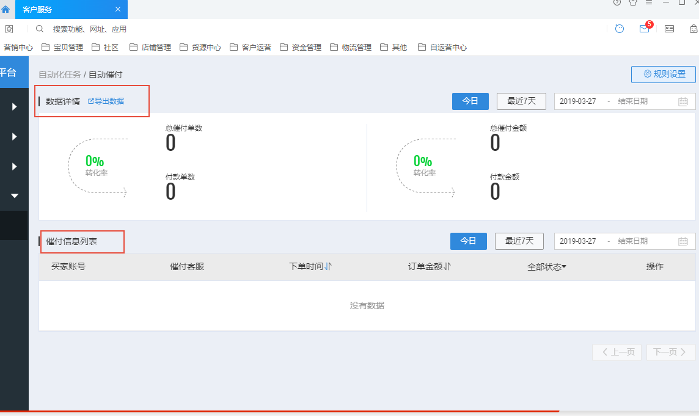Expand the first sidebar arrow item

pyautogui.click(x=15, y=107)
